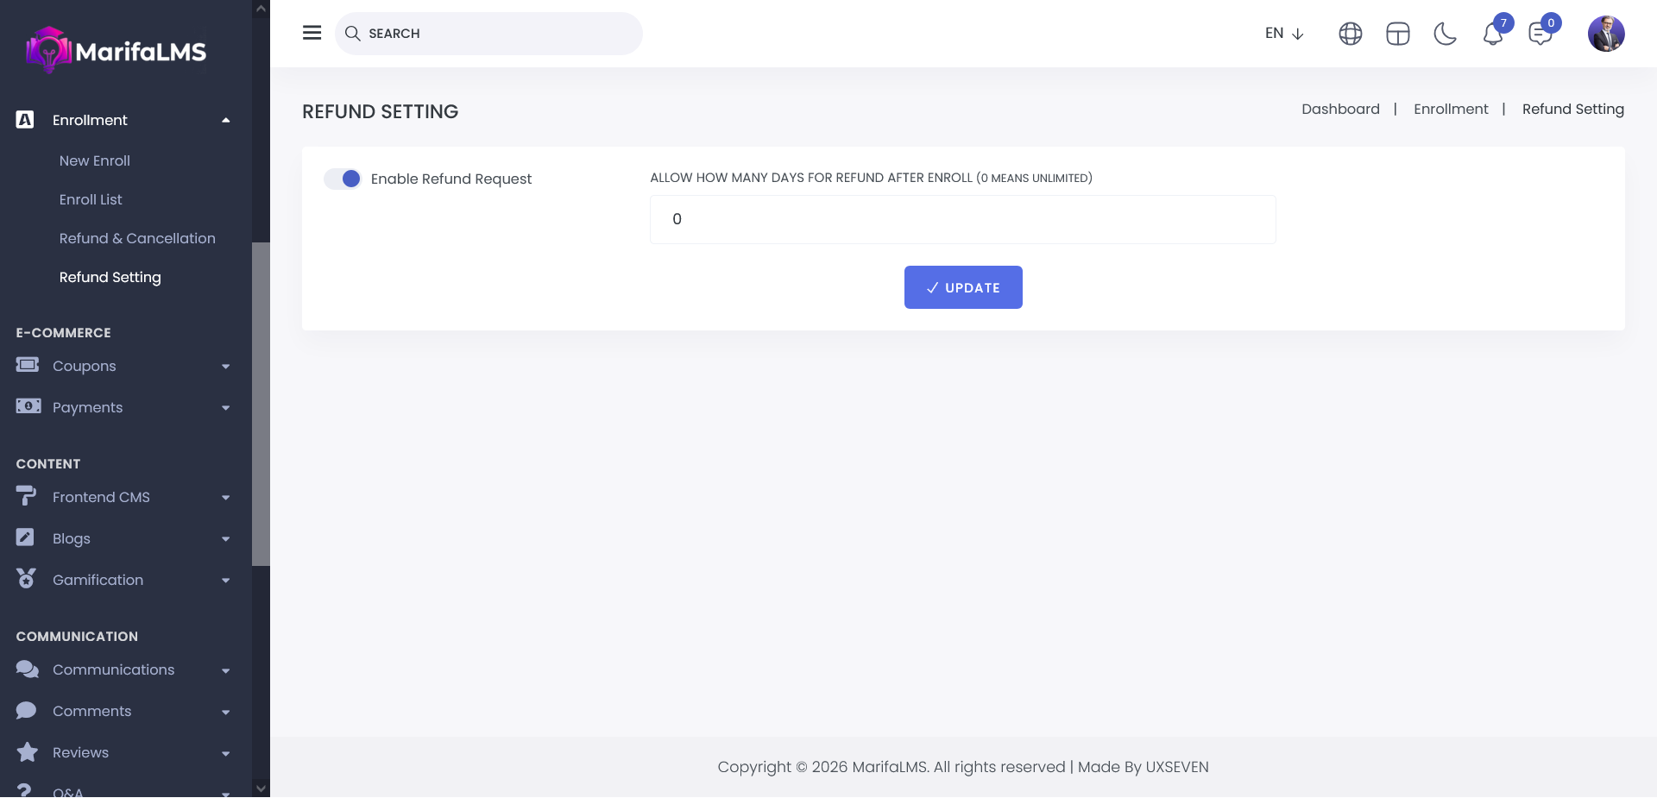This screenshot has height=798, width=1657.
Task: Open the Refund & Cancellation menu item
Action: click(x=137, y=238)
